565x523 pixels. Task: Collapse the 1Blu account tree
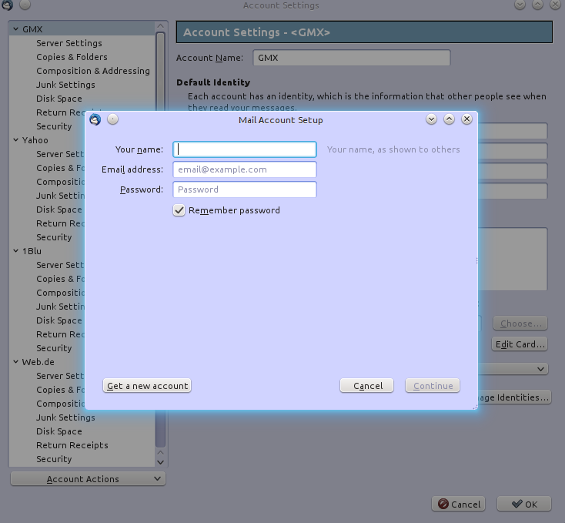pyautogui.click(x=16, y=251)
